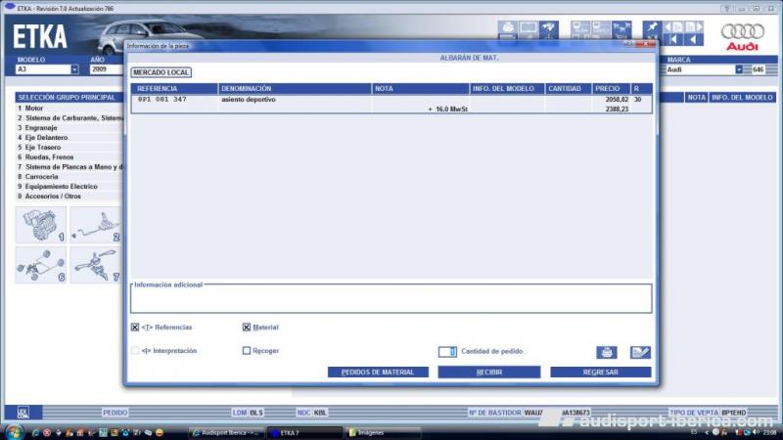The height and width of the screenshot is (440, 783).
Task: Select main group 4 Eje Delantero
Action: (69, 138)
